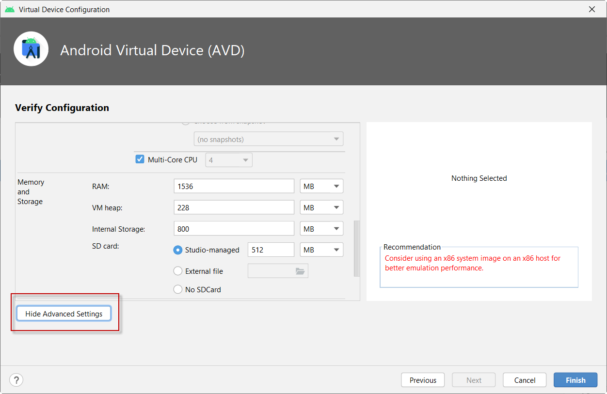Click the Internal Storage value field
607x394 pixels.
tap(234, 229)
